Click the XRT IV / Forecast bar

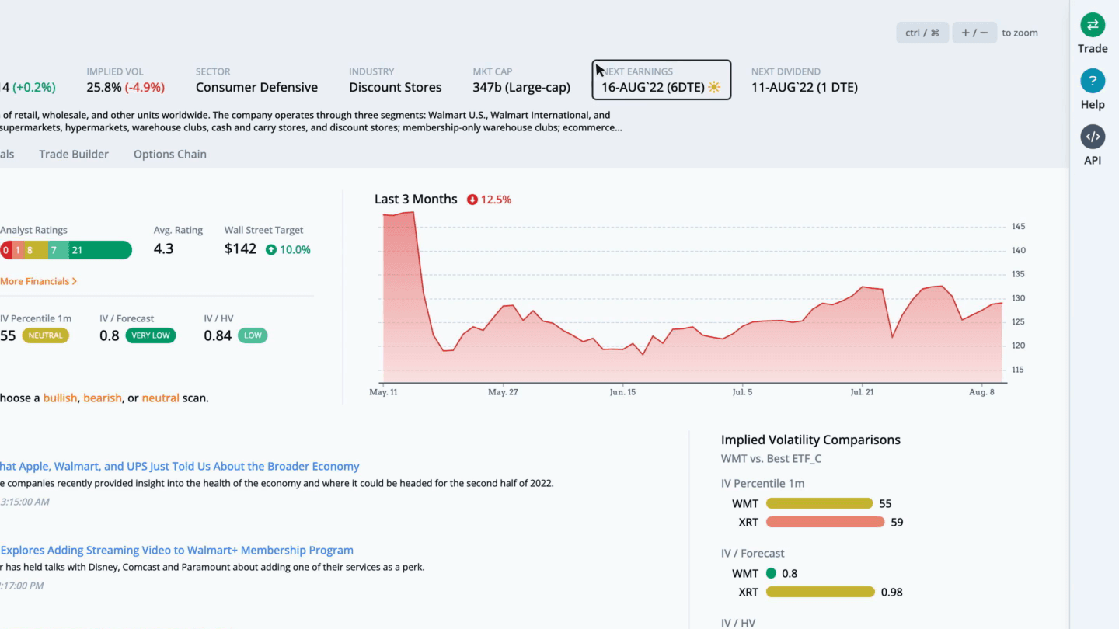(821, 592)
